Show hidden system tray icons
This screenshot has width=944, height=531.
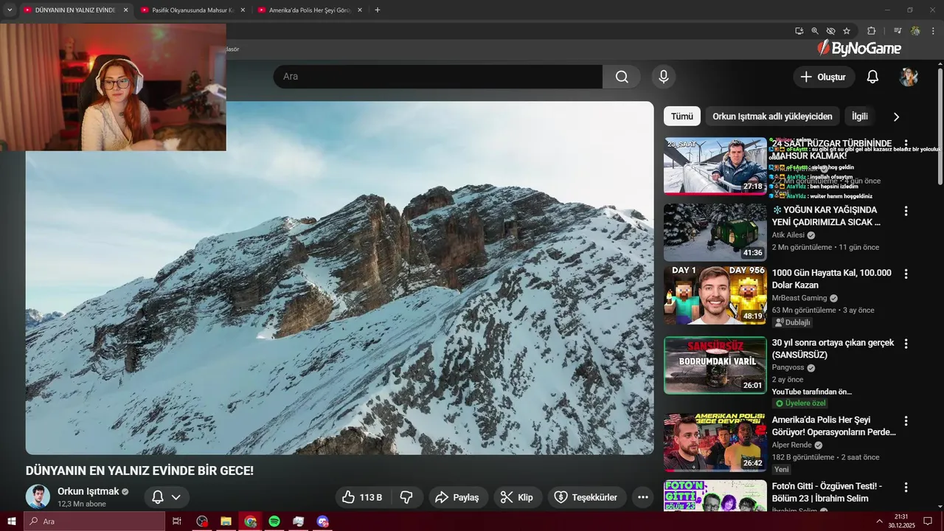click(878, 521)
